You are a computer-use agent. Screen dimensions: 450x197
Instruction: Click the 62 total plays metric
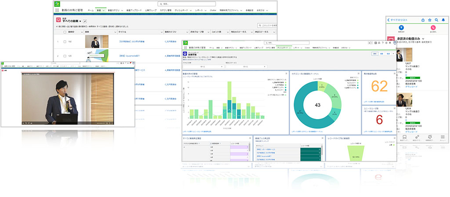tap(379, 86)
